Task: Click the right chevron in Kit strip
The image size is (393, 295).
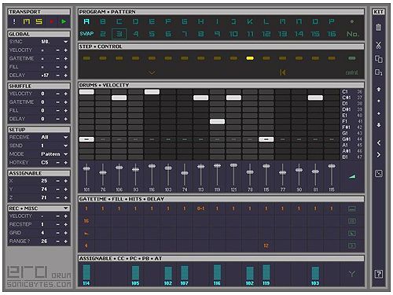Action: point(379,155)
